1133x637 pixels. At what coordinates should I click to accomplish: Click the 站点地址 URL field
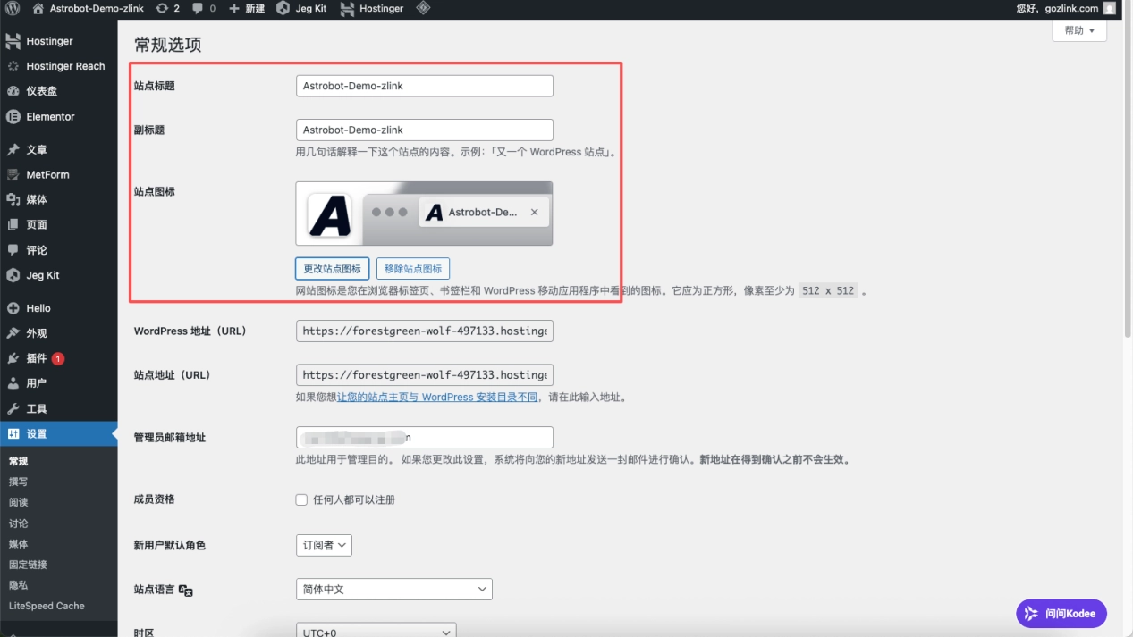(x=424, y=375)
